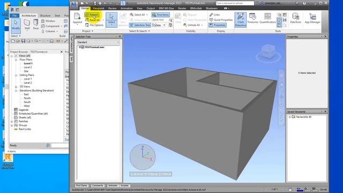Open the Select dropdown in Revit ribbon
343x193 pixels.
[16, 36]
